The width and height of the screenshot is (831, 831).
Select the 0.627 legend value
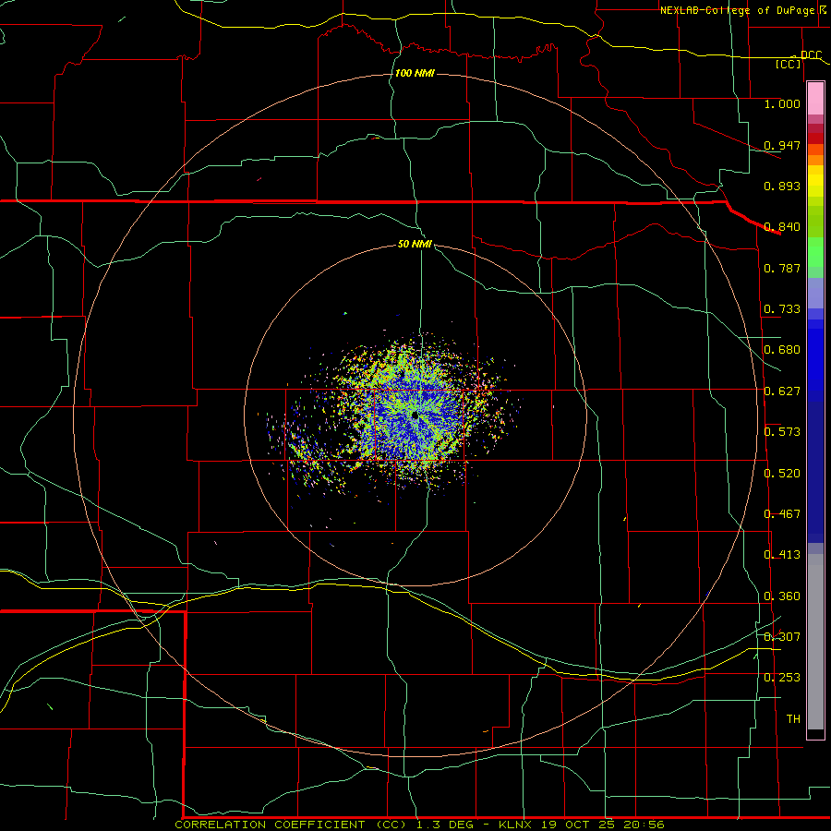(x=782, y=391)
